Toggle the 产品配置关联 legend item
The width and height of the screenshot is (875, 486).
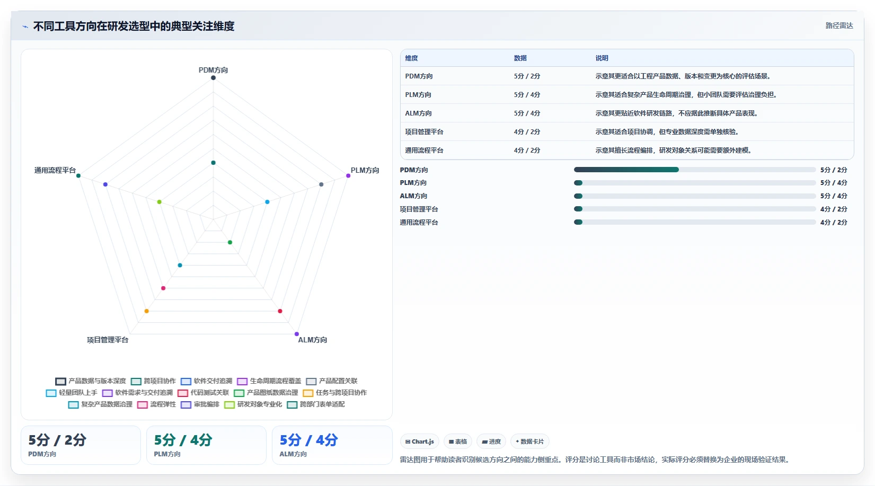point(331,381)
